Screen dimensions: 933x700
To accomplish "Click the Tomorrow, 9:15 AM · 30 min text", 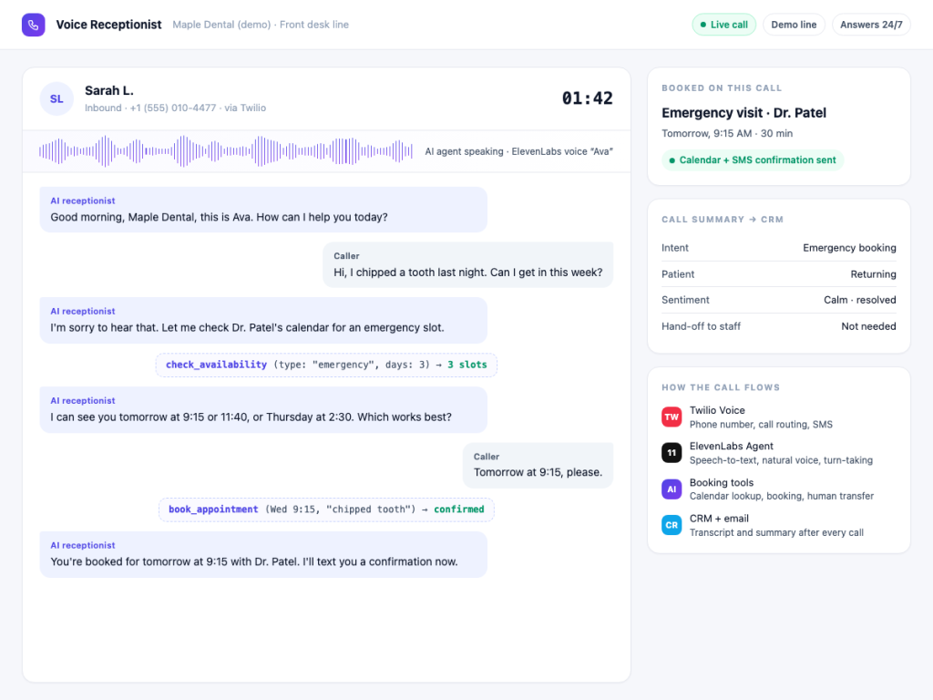I will (727, 134).
